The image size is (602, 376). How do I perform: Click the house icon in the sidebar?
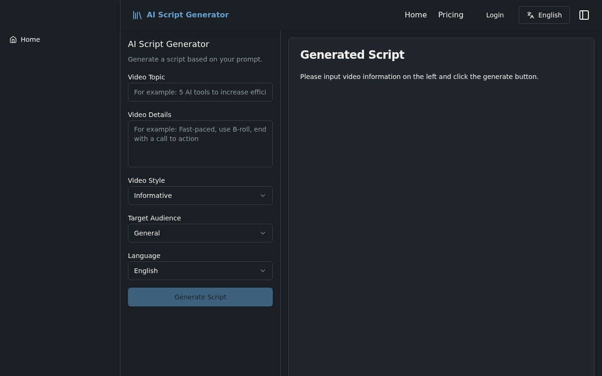pos(13,39)
